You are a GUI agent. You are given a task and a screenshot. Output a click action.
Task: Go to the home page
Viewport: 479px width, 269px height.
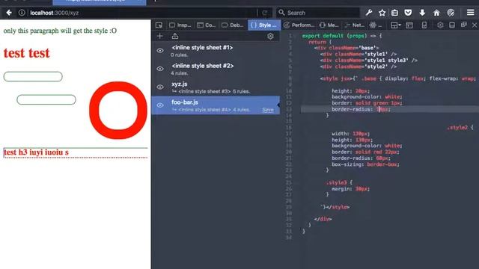(x=436, y=13)
